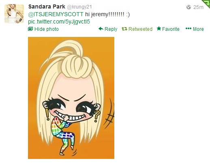The width and height of the screenshot is (210, 163).
Task: Open the 25m timestamp permalink
Action: [198, 7]
